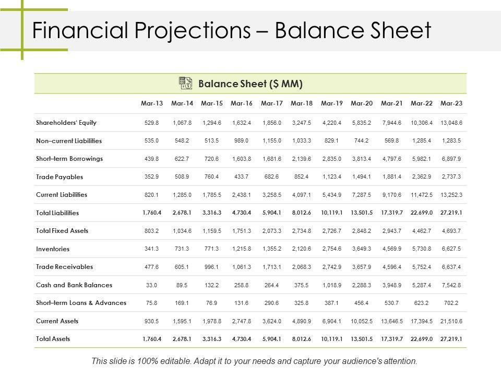The width and height of the screenshot is (501, 376).
Task: Click the Cash and Bank Balances label
Action: (x=74, y=285)
